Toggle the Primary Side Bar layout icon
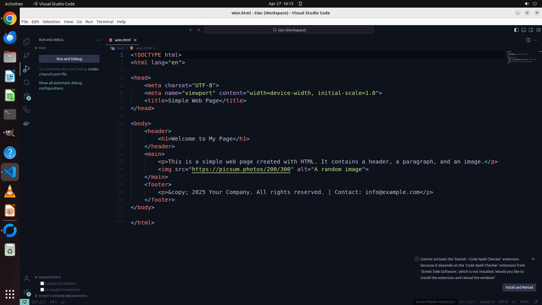The image size is (542, 305). (516, 30)
